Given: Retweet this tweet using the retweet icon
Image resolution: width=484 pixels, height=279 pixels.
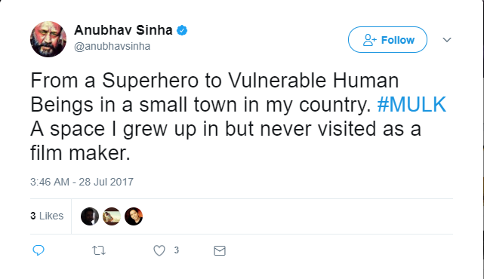Looking at the screenshot, I should coord(99,250).
